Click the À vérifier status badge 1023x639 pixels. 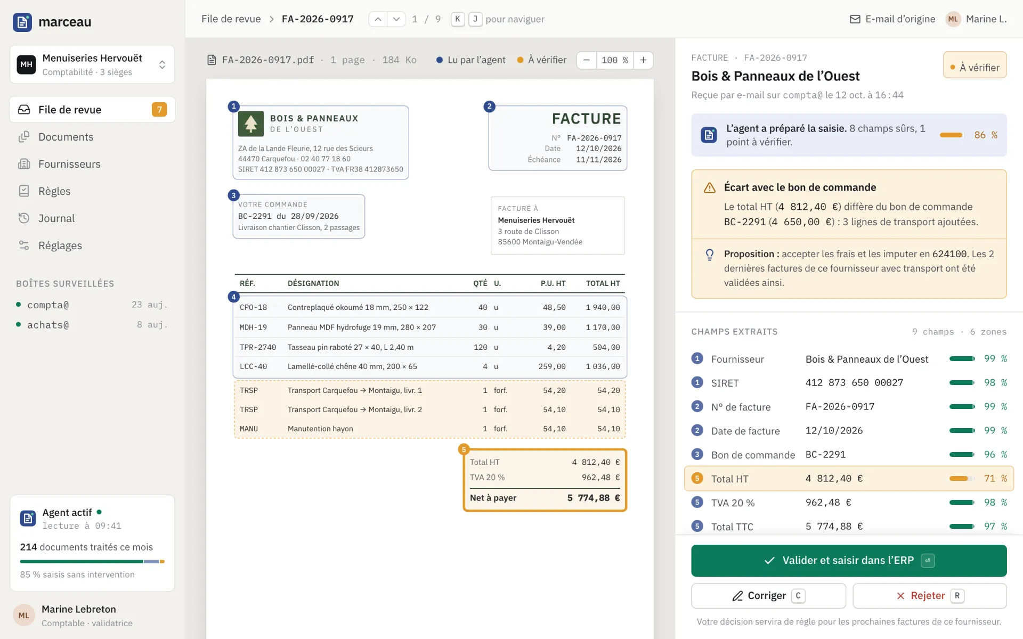click(975, 65)
